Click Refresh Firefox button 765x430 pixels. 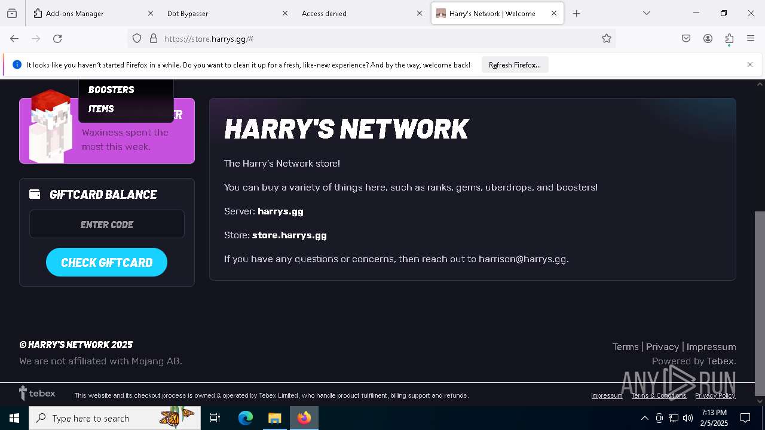coord(515,64)
